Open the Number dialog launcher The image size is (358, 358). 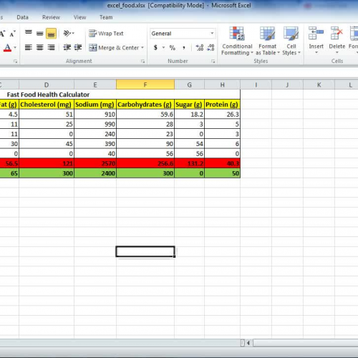pyautogui.click(x=213, y=62)
